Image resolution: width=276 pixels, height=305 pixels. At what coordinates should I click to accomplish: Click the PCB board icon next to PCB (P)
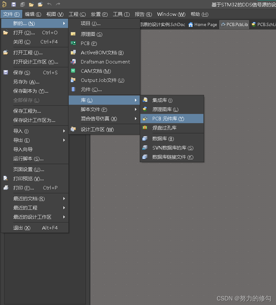pos(73,43)
